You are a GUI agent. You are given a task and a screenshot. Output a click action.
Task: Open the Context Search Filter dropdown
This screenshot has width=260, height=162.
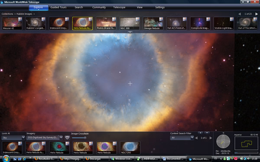point(182,138)
